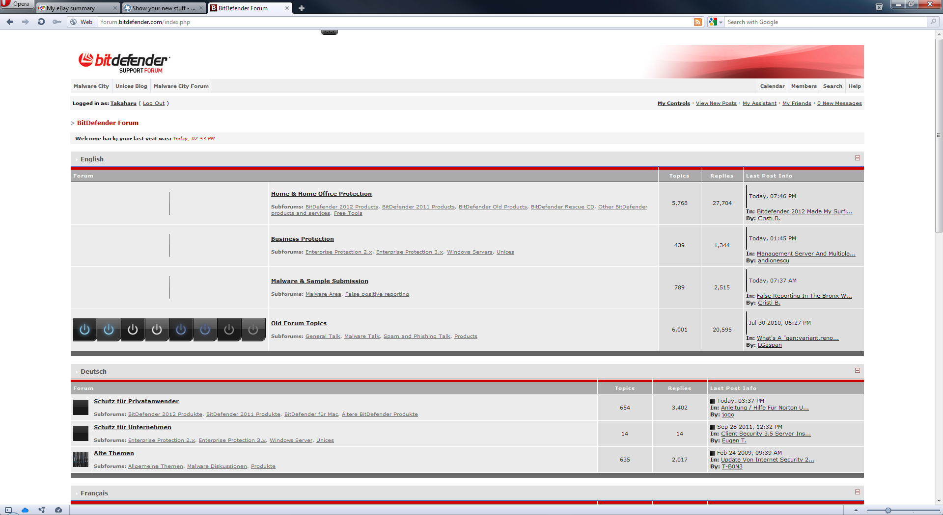The width and height of the screenshot is (943, 515).
Task: Open Malware & Sample Submission forum
Action: (x=320, y=281)
